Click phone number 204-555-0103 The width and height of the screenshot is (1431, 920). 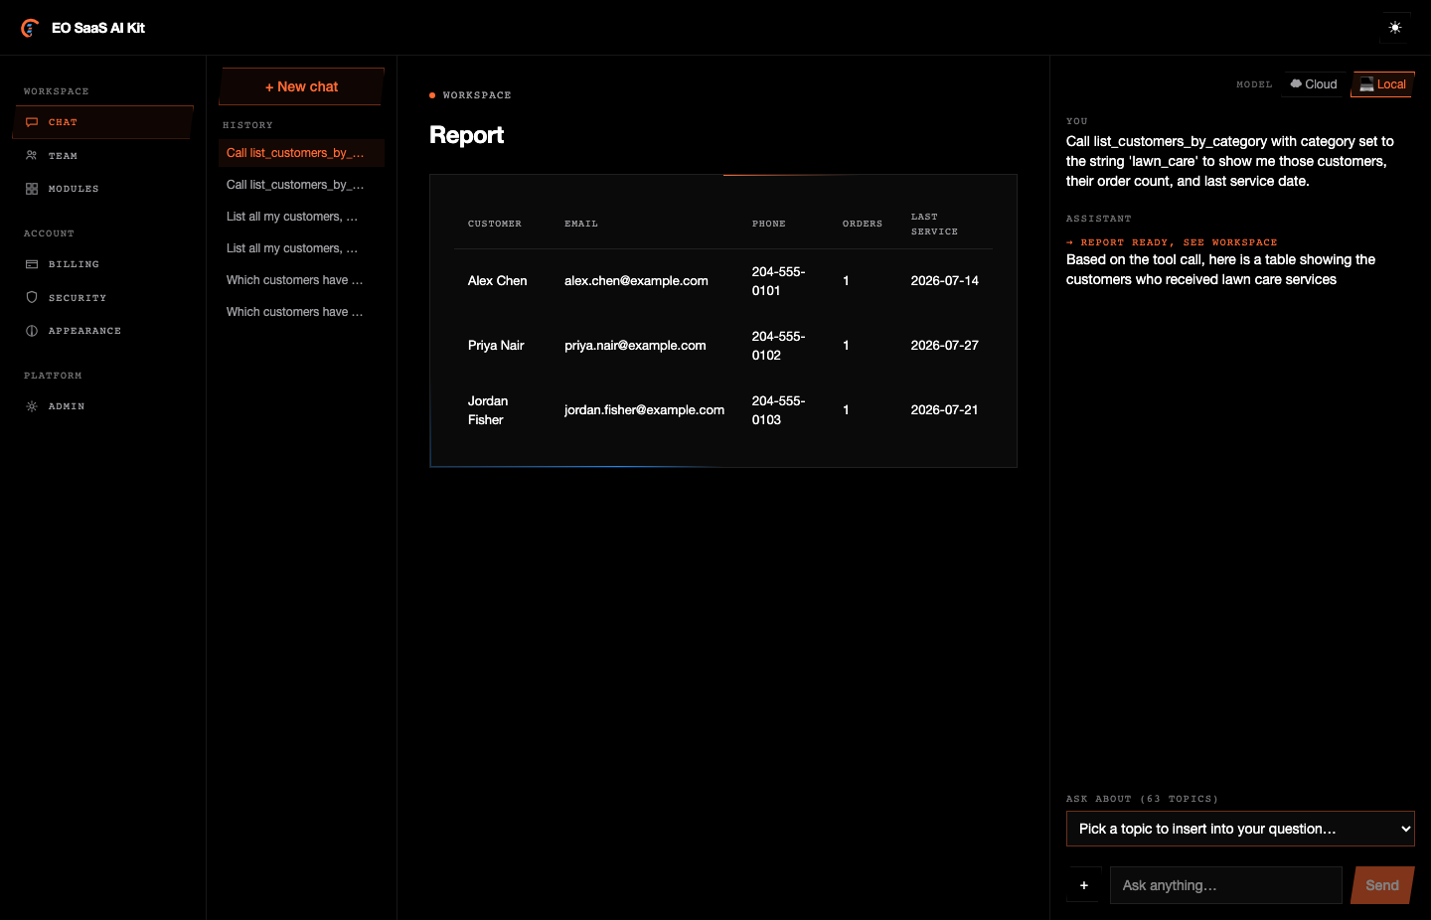click(x=778, y=410)
